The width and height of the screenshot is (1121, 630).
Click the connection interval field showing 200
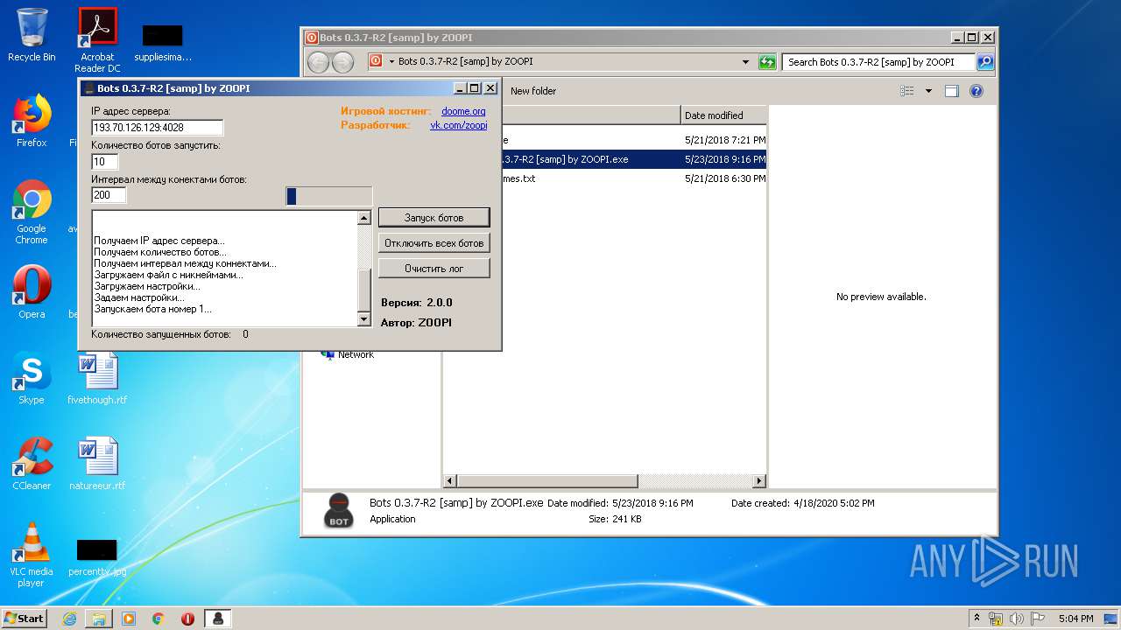109,195
